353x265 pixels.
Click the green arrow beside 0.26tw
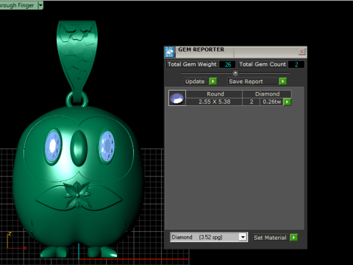(287, 102)
